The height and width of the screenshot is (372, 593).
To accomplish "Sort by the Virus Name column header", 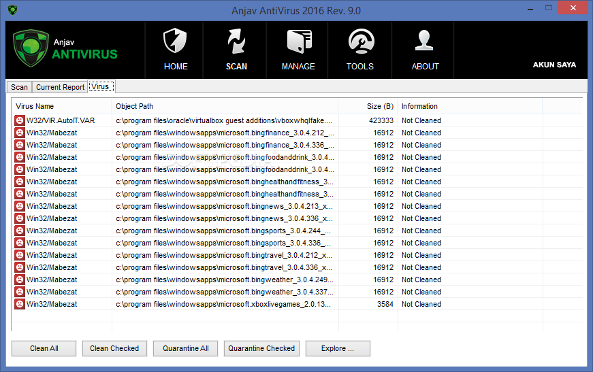I will 62,106.
